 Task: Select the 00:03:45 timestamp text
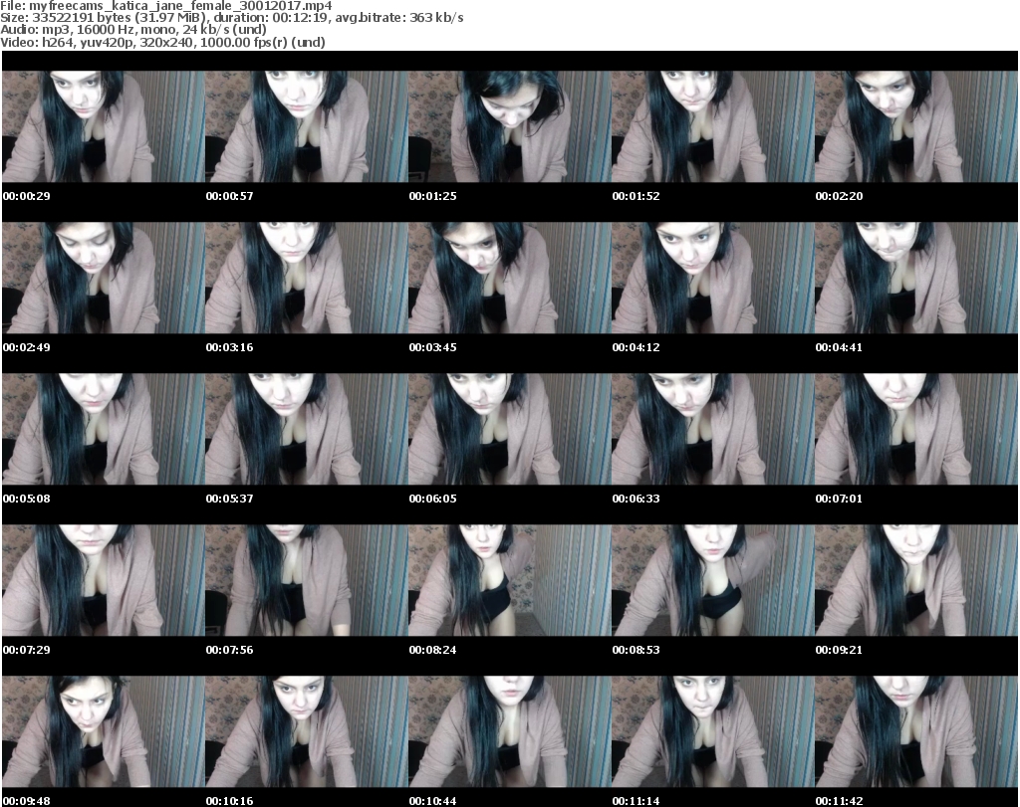pyautogui.click(x=432, y=347)
